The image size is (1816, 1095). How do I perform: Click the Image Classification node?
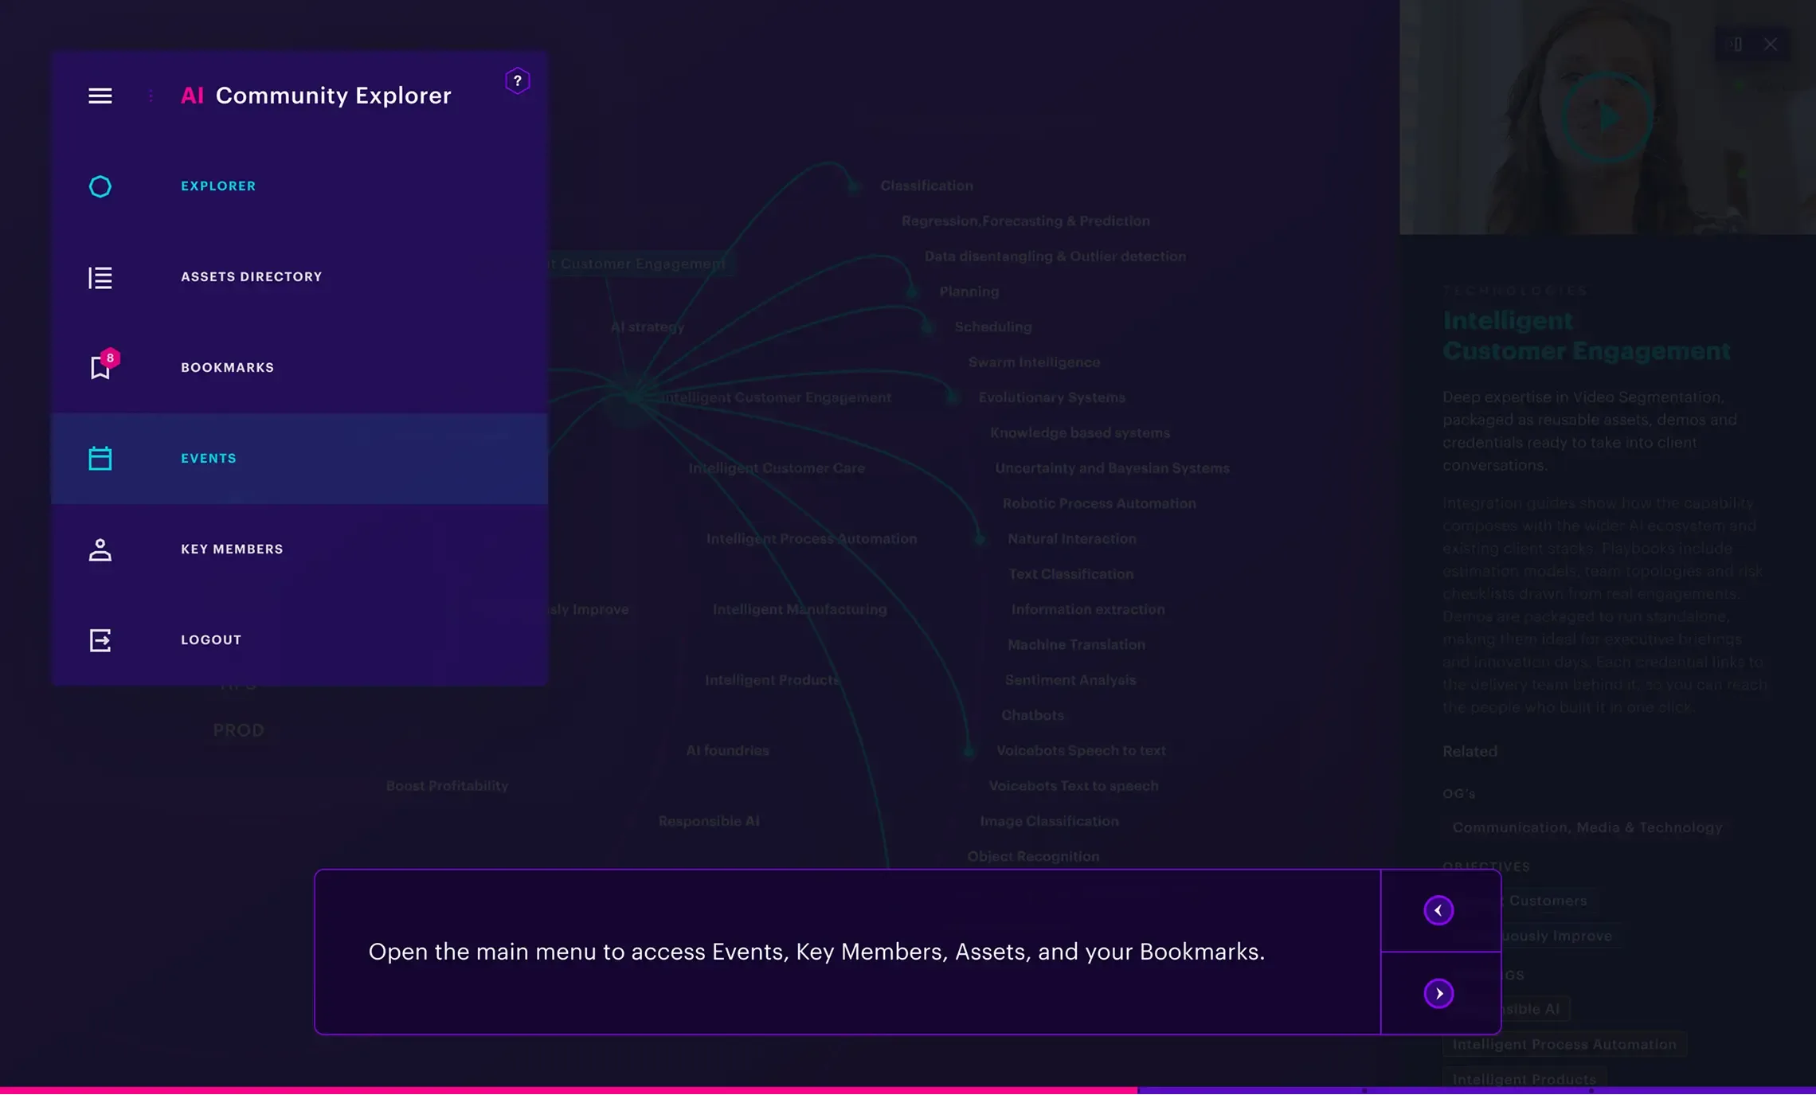coord(1049,821)
